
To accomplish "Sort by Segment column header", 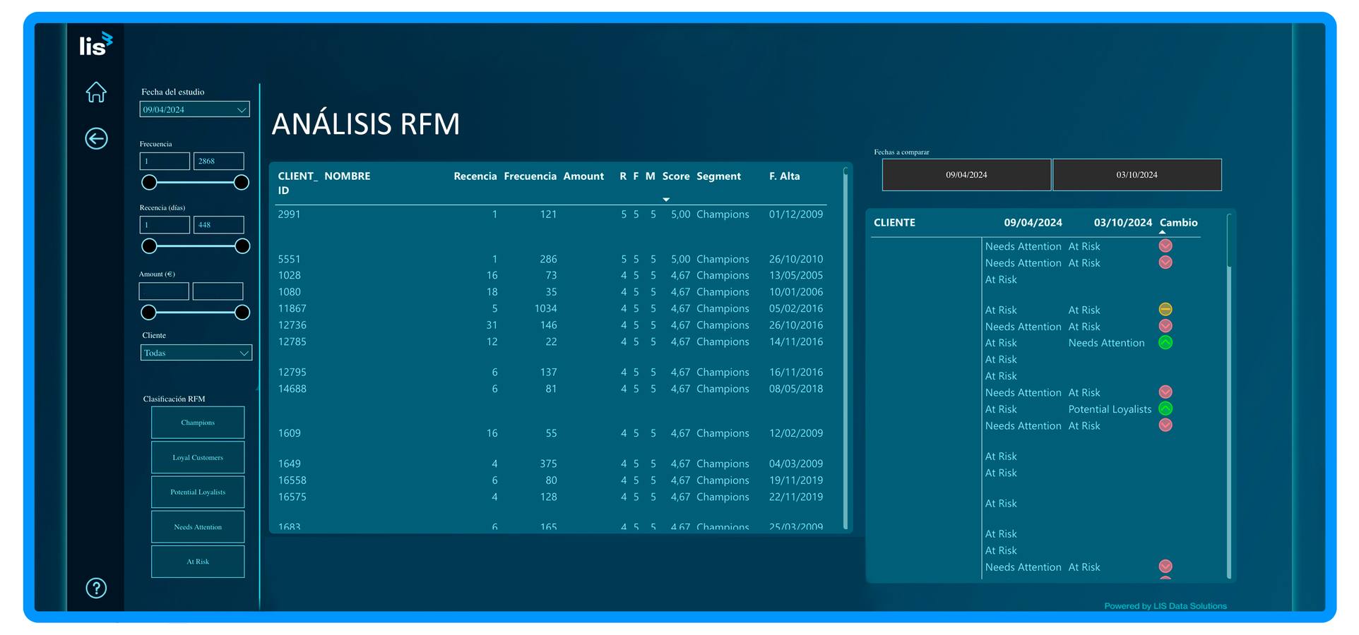I will click(718, 176).
